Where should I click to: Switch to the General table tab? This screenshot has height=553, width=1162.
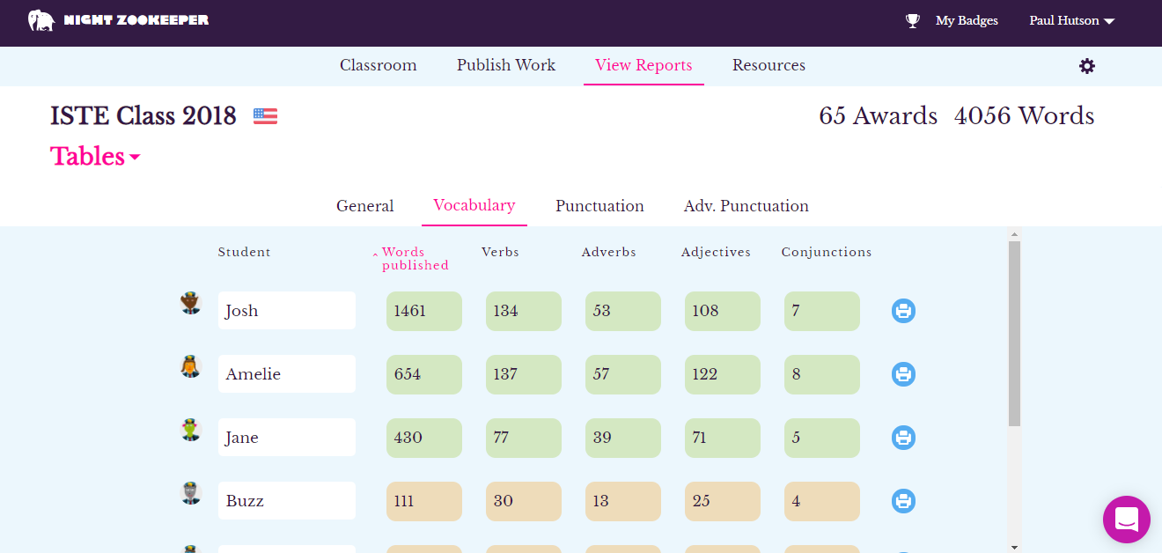coord(365,206)
